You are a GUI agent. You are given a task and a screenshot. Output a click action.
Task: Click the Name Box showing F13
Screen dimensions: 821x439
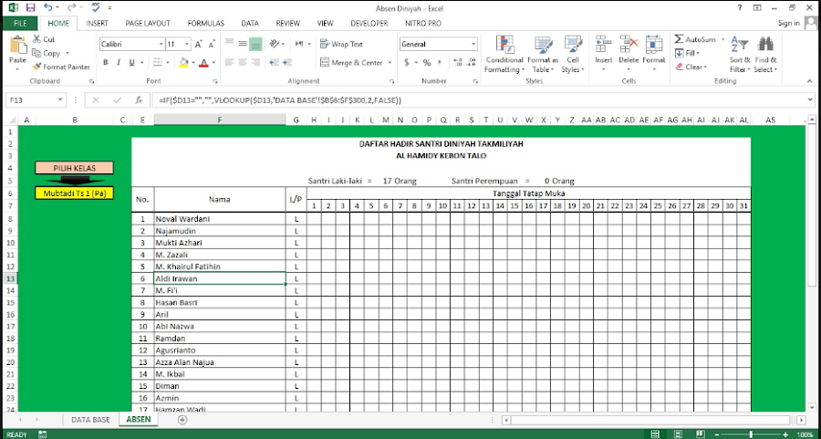[x=36, y=99]
